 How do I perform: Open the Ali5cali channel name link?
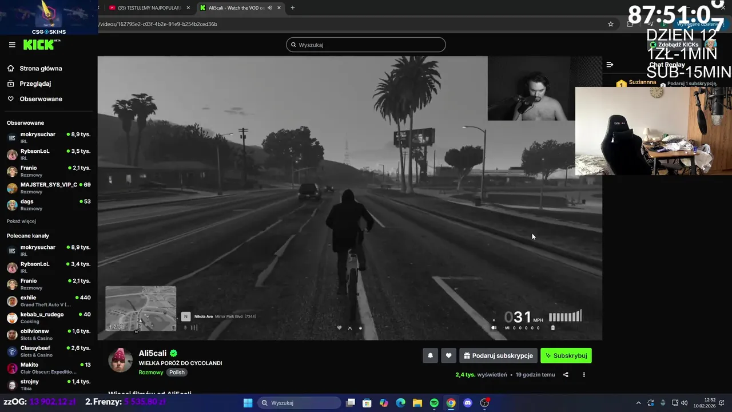pos(153,353)
